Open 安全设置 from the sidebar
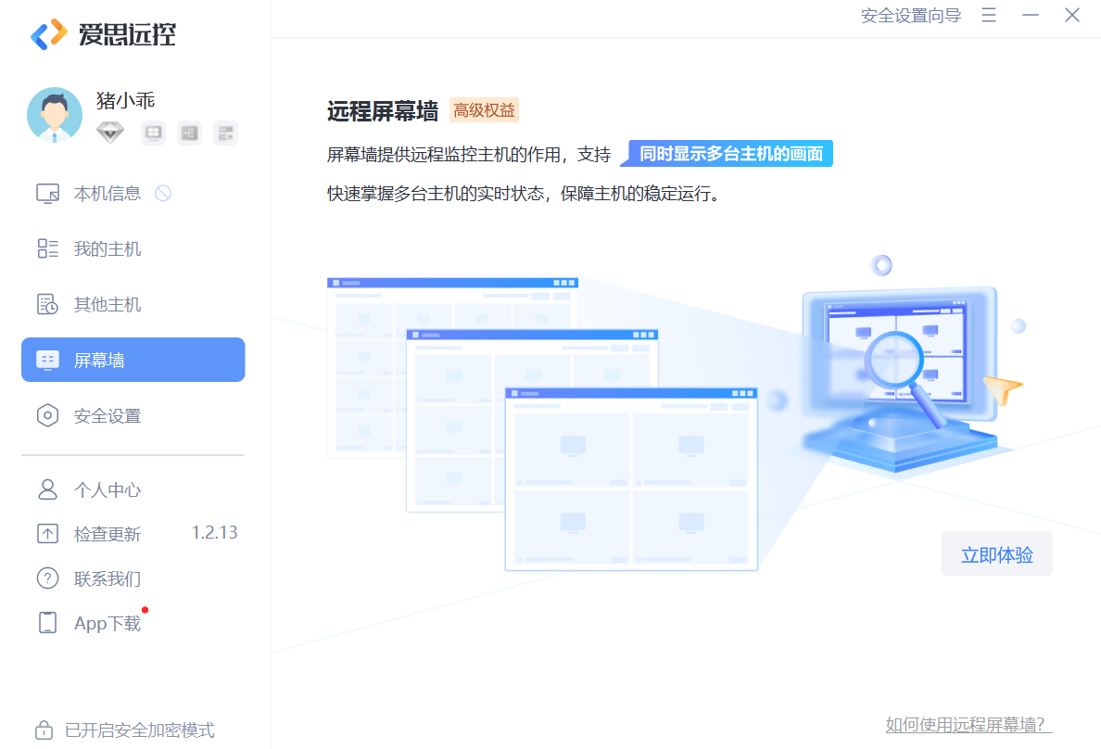This screenshot has width=1101, height=749. (x=107, y=415)
